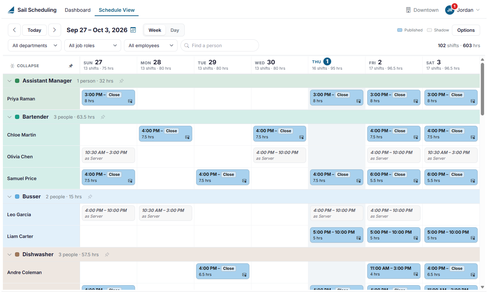The width and height of the screenshot is (488, 293).
Task: Click envelope icon on Priya Raman Friday shift
Action: [416, 101]
